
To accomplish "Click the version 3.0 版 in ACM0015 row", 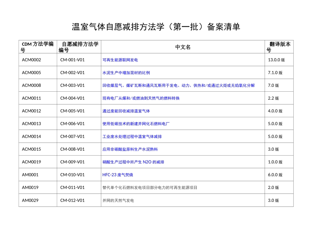I will (x=273, y=149).
